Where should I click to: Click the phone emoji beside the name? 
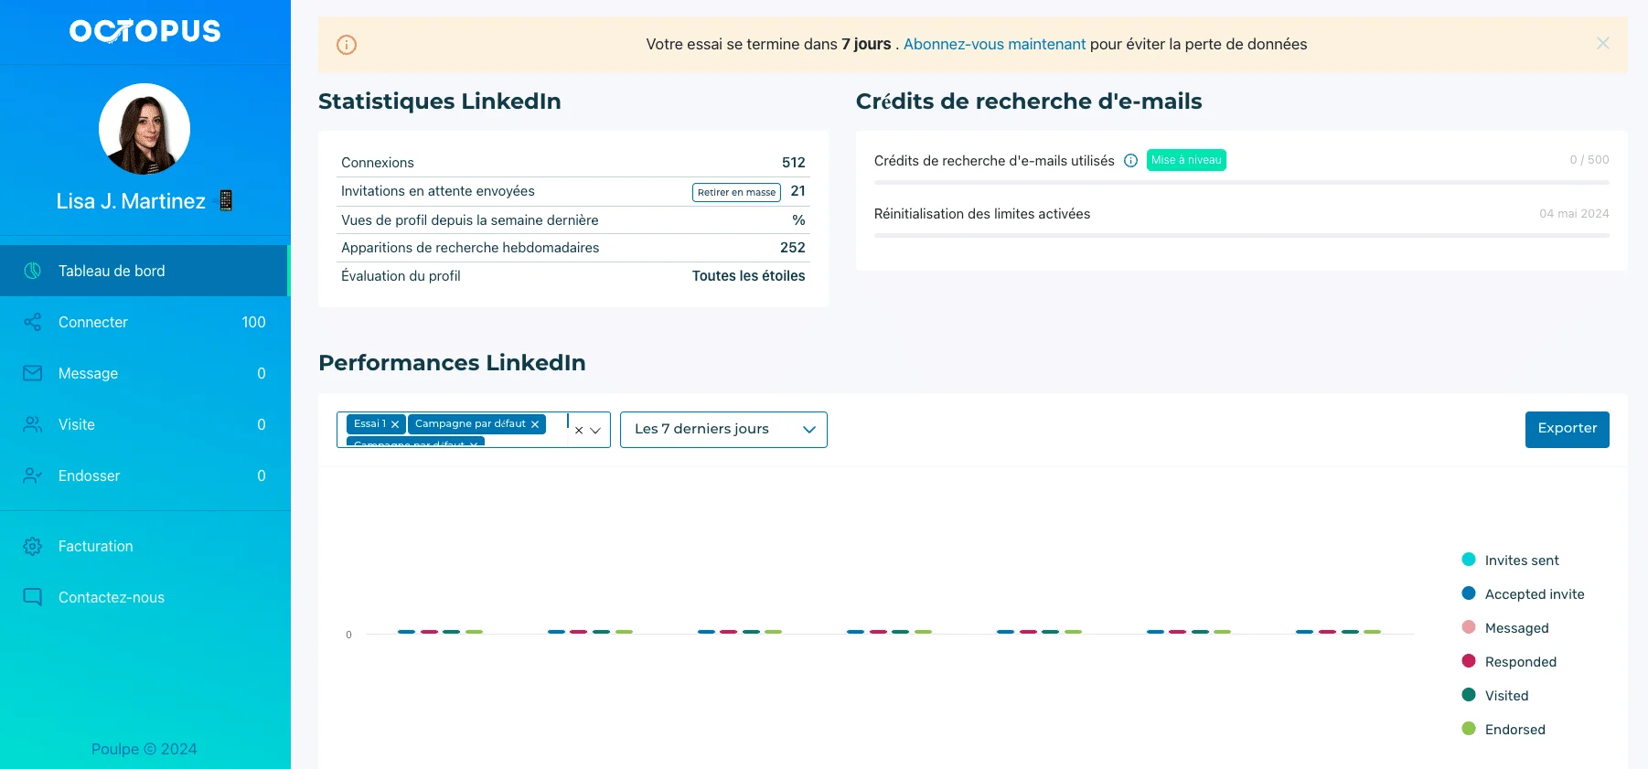[225, 200]
